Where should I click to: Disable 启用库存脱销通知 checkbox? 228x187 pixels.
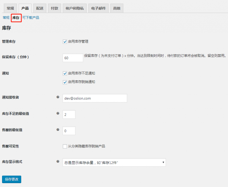click(65, 82)
